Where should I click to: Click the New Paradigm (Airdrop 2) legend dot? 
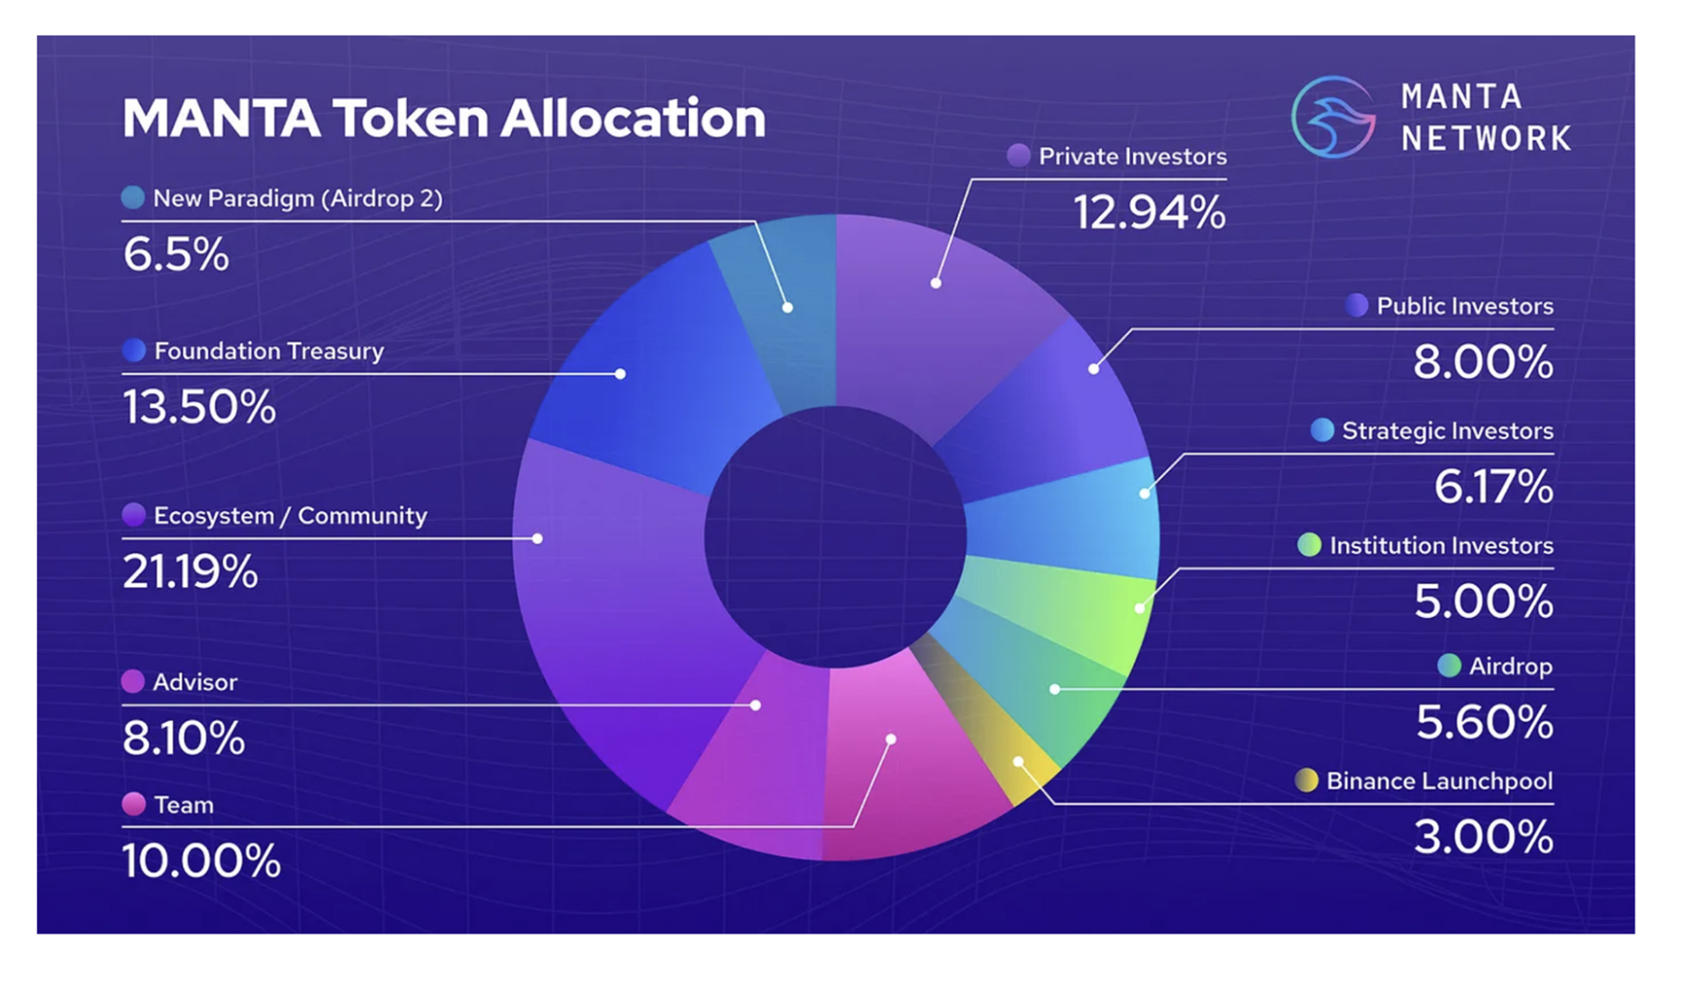133,197
